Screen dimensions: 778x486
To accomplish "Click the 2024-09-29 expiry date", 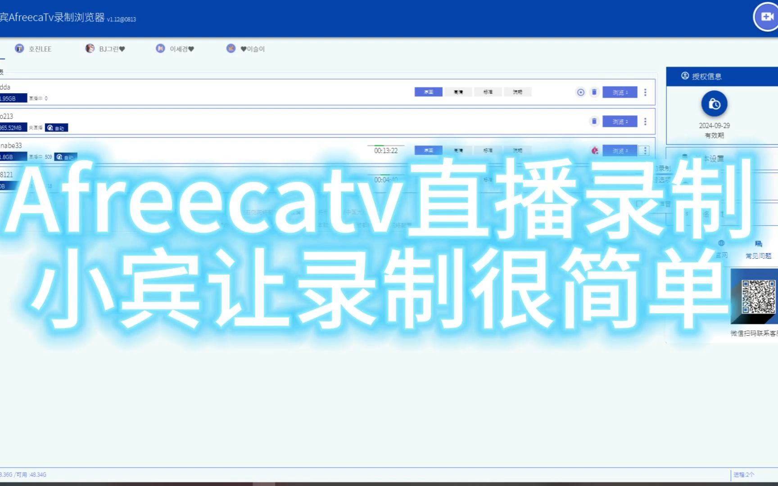I will click(x=714, y=126).
